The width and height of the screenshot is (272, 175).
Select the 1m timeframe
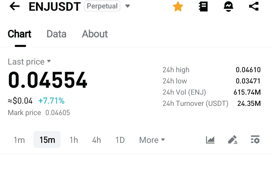pyautogui.click(x=19, y=140)
